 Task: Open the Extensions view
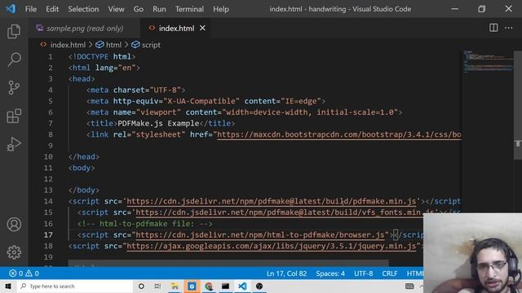coord(14,116)
